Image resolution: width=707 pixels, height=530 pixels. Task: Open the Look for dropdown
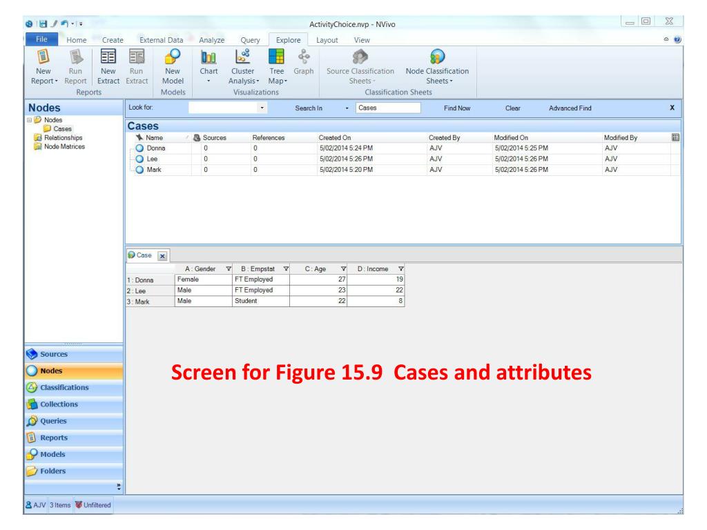262,108
